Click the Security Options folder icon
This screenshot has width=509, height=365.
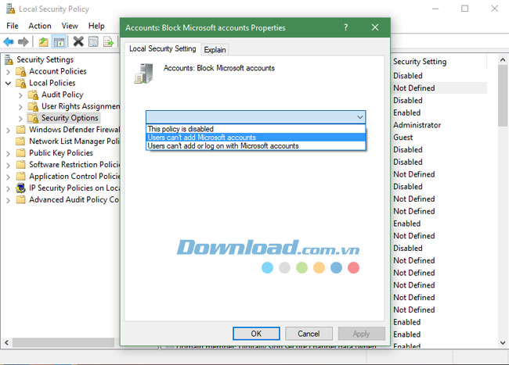click(33, 118)
